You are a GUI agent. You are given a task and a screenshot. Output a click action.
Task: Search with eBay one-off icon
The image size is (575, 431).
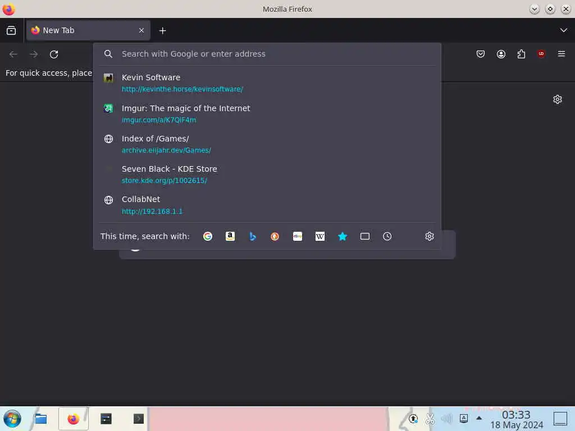coord(298,236)
